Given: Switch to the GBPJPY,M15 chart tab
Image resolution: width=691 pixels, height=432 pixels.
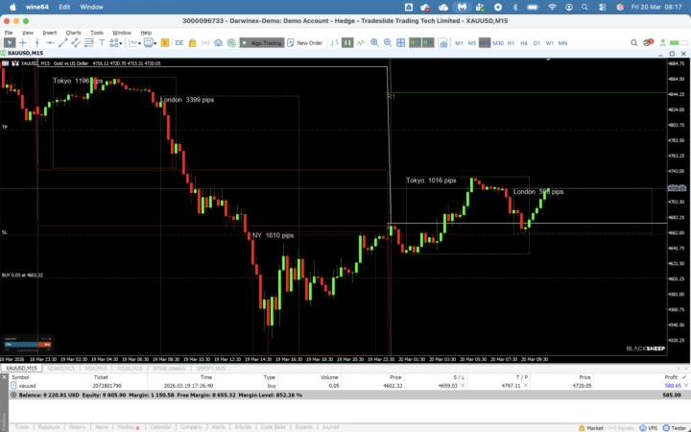Looking at the screenshot, I should click(210, 368).
